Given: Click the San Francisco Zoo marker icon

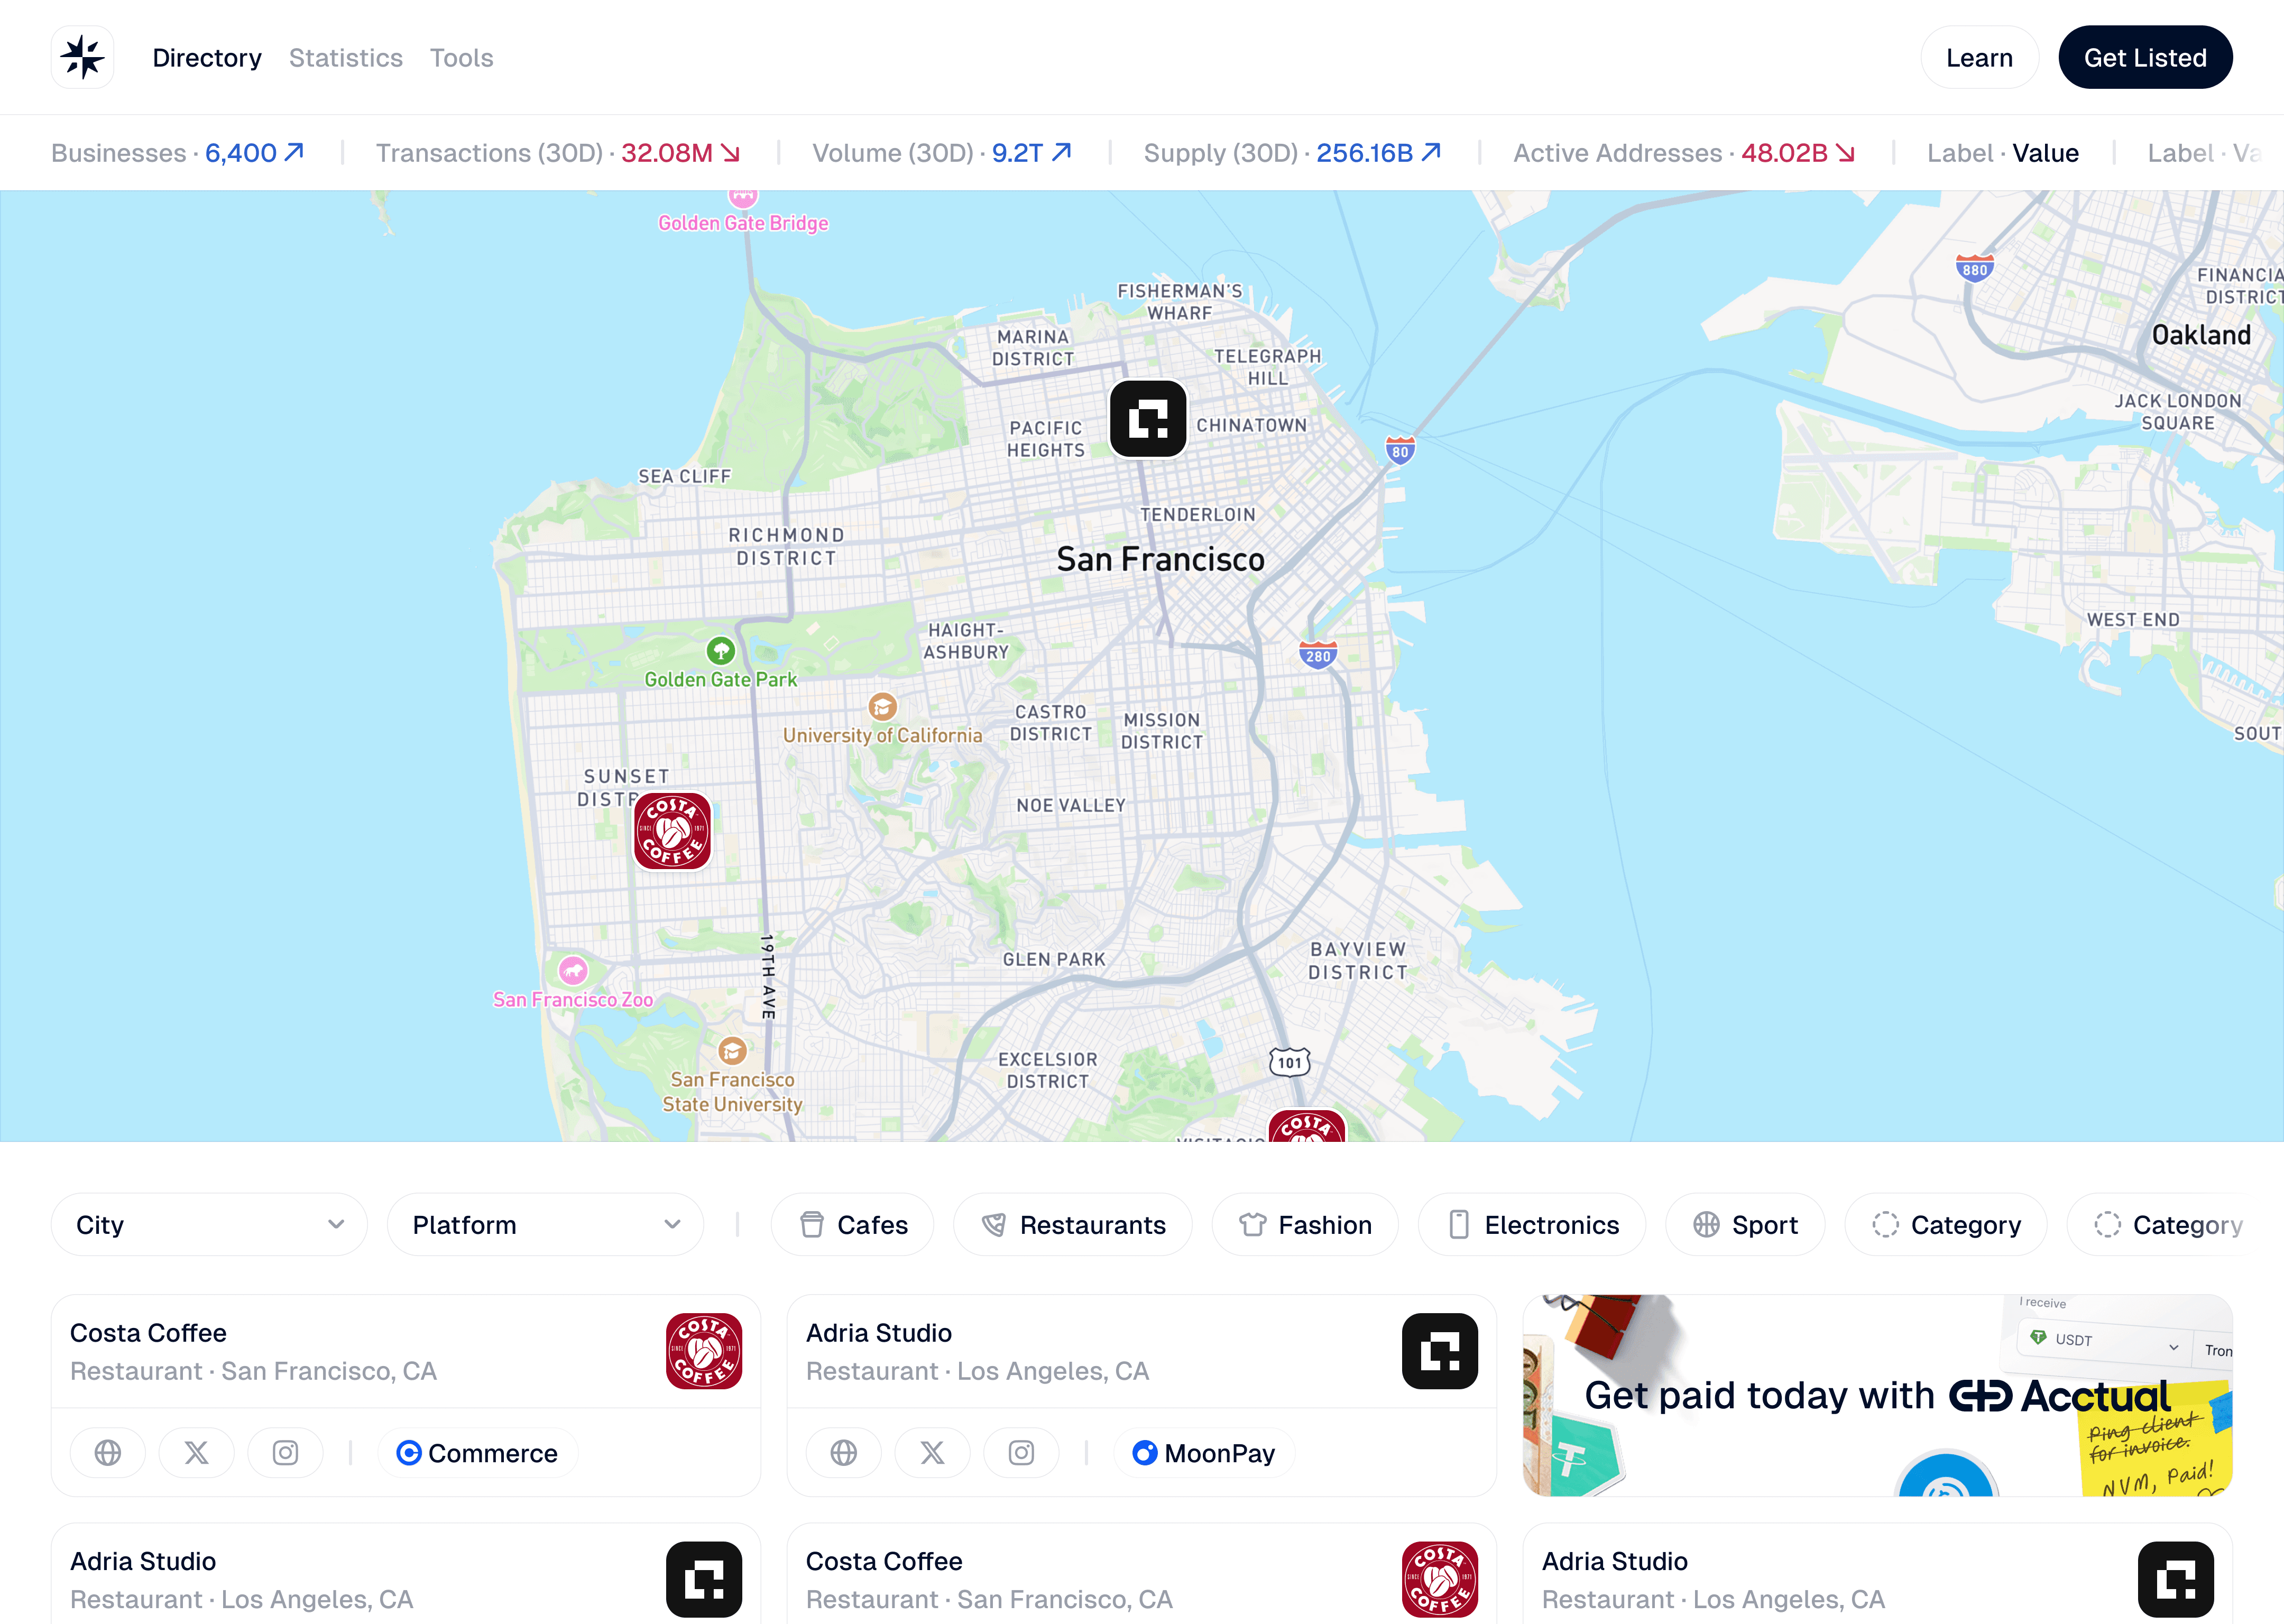Looking at the screenshot, I should pos(573,970).
